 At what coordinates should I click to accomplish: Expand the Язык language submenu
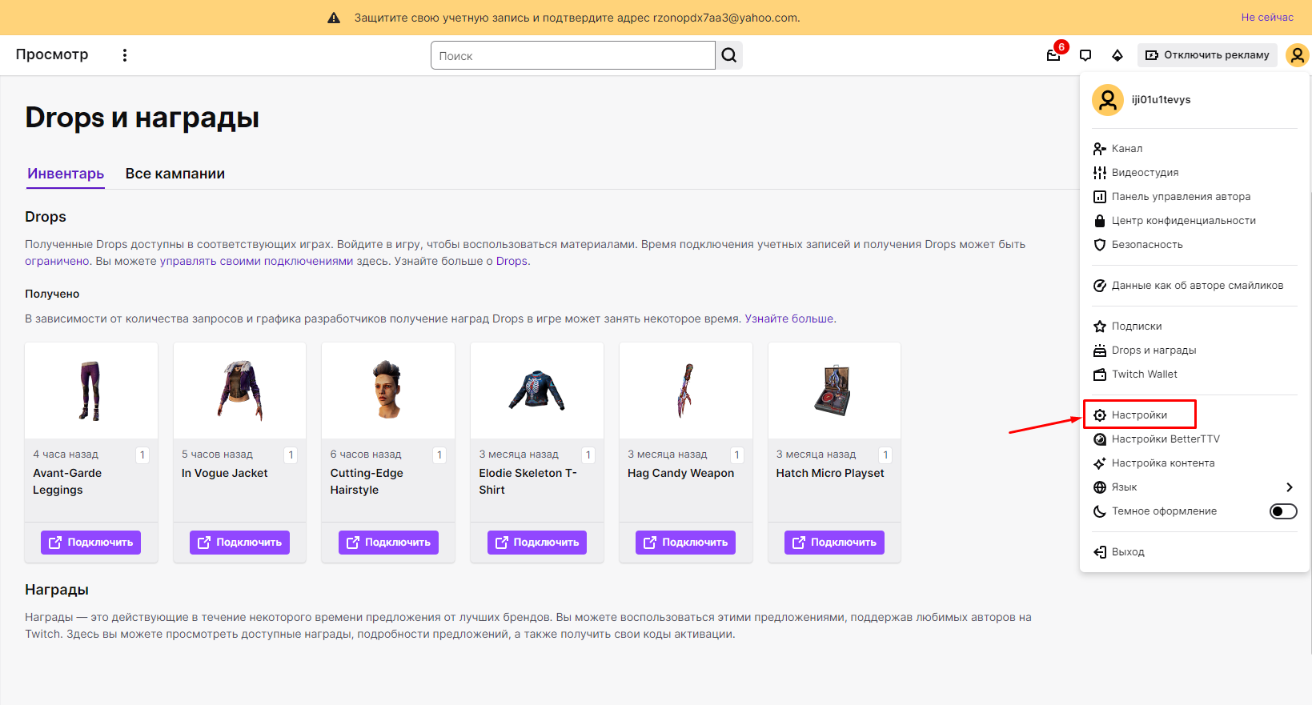(x=1193, y=487)
